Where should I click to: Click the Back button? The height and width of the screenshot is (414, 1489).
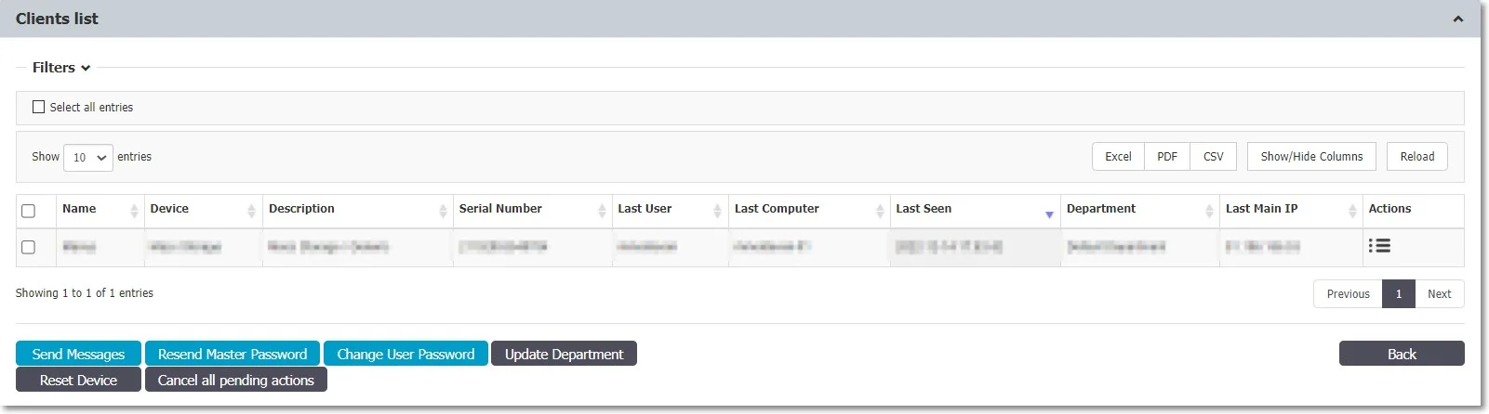click(x=1402, y=354)
